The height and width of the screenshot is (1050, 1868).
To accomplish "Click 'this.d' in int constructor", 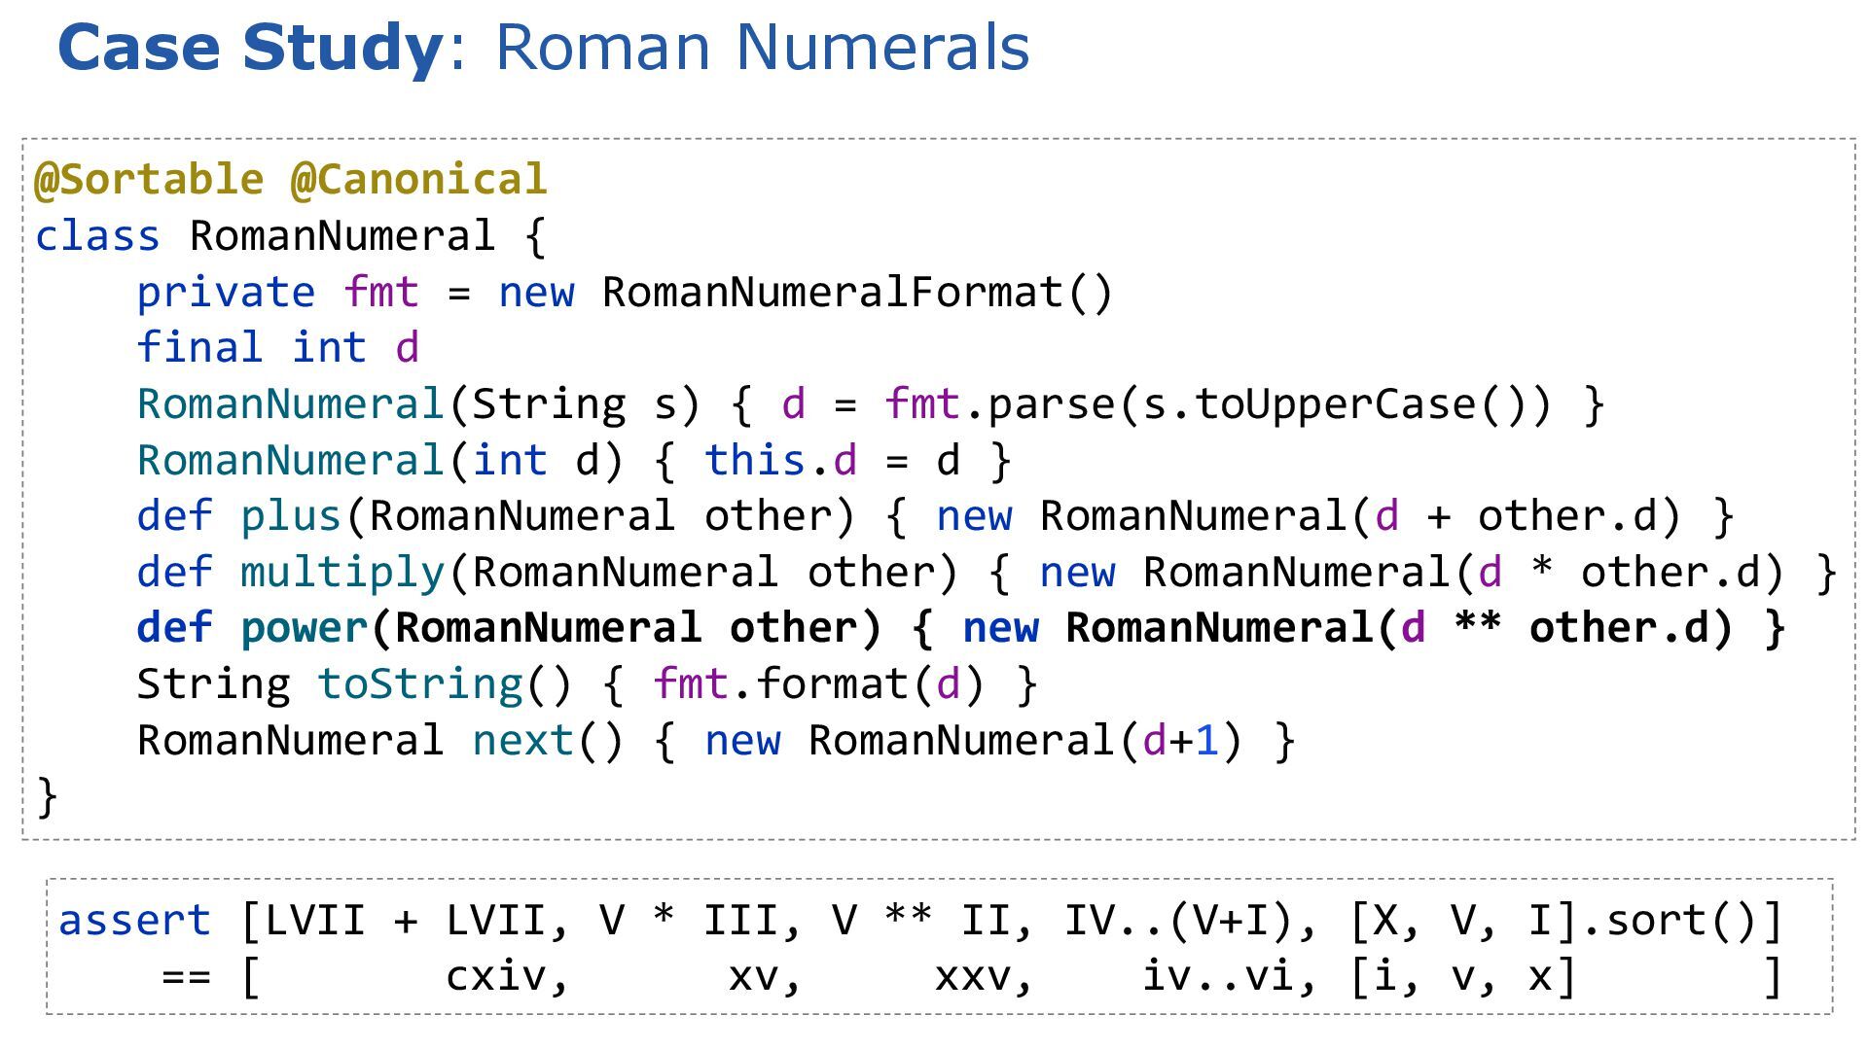I will tap(780, 461).
